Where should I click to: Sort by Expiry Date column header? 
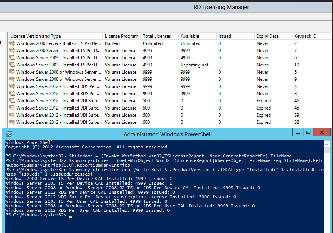pos(273,36)
